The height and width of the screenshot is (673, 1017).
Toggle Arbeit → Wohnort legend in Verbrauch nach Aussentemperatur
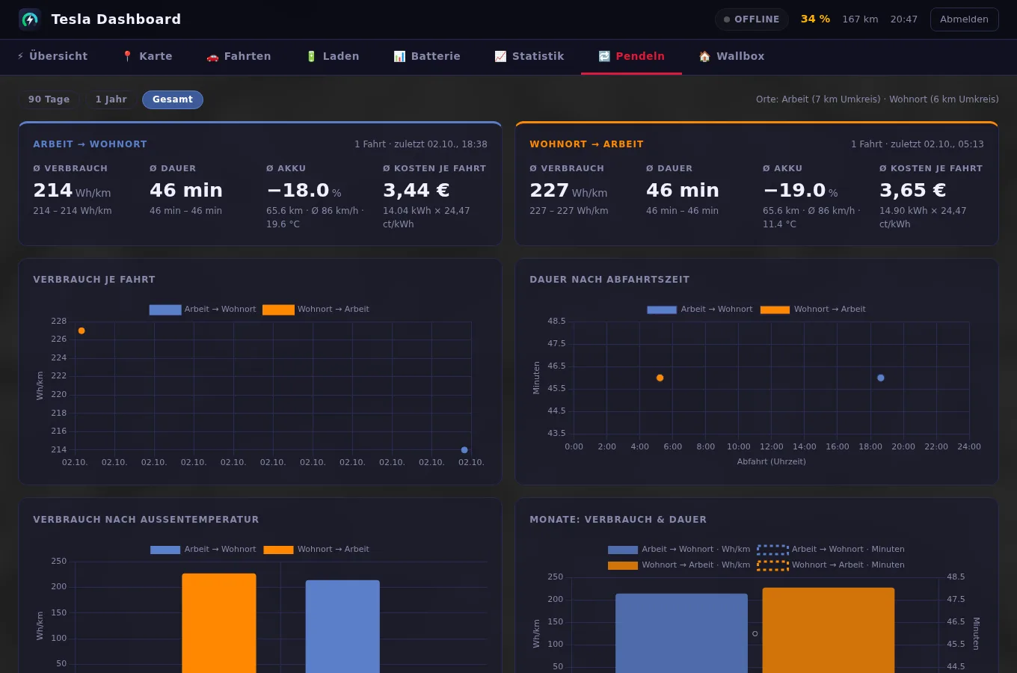pos(203,550)
